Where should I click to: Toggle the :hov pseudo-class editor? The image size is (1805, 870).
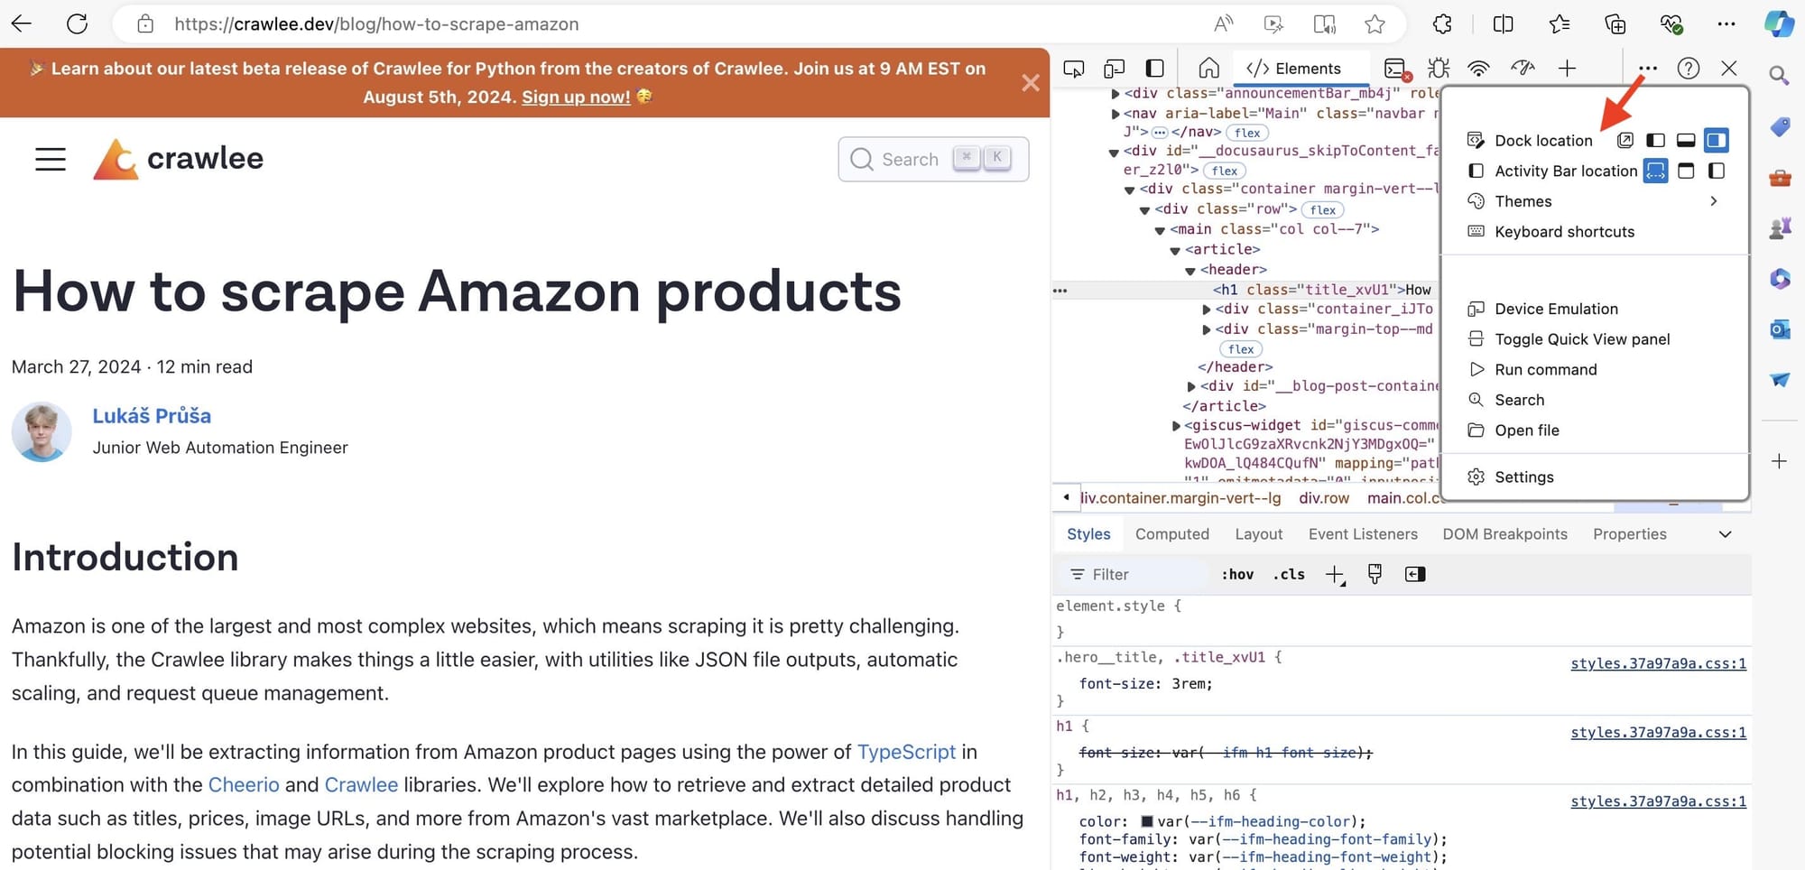tap(1236, 574)
